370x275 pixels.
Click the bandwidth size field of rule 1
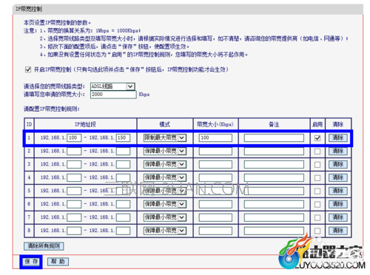(215, 137)
